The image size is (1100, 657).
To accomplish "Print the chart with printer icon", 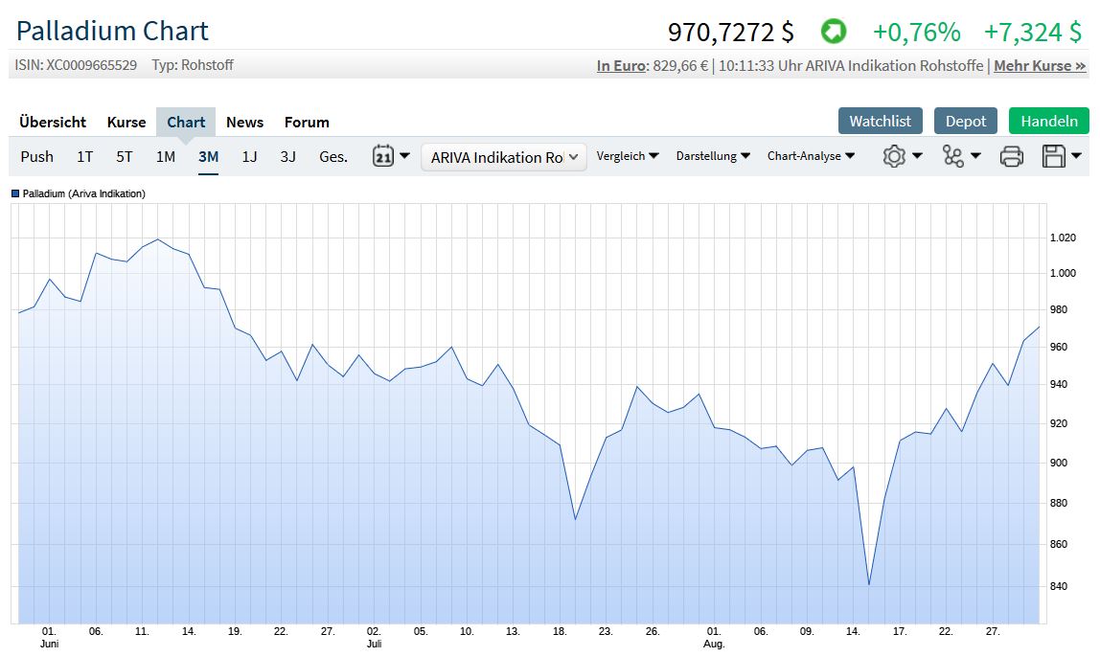I will (x=1011, y=156).
